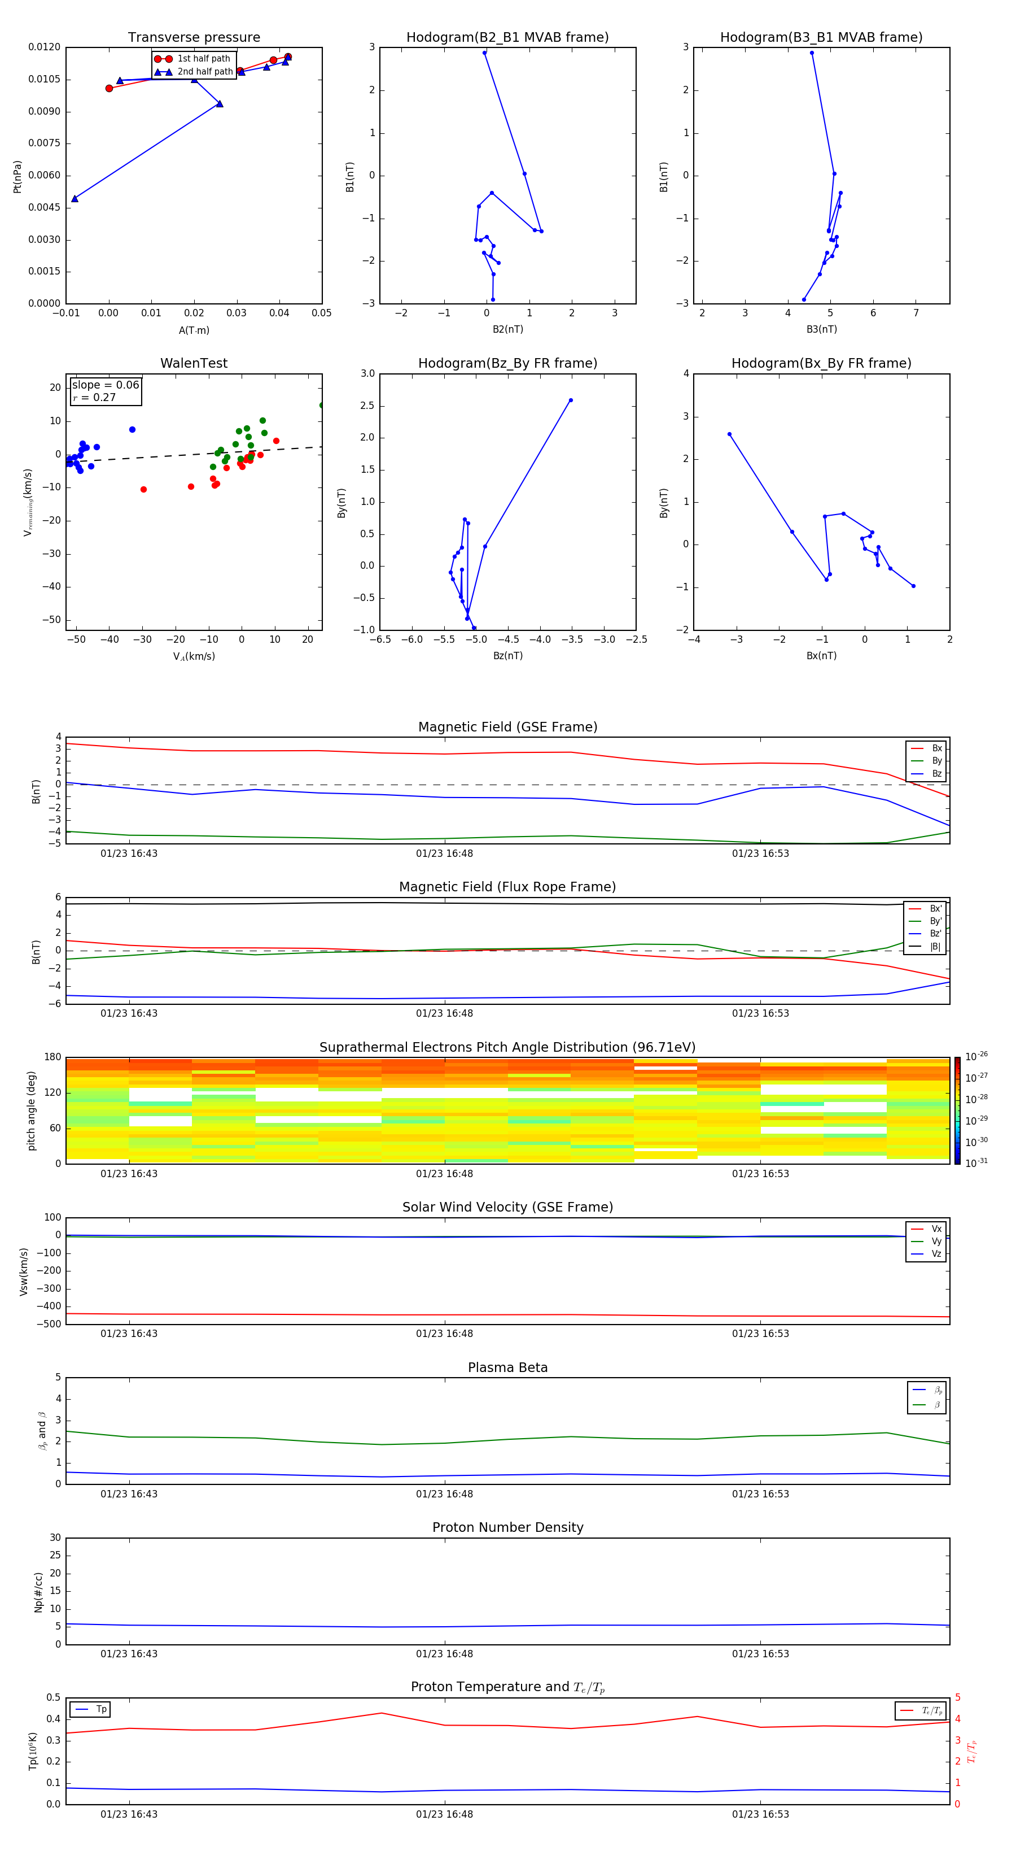Click the 'Np(#/cc)' axis label
Viewport: 1016px width, 1864px height.
point(38,1592)
